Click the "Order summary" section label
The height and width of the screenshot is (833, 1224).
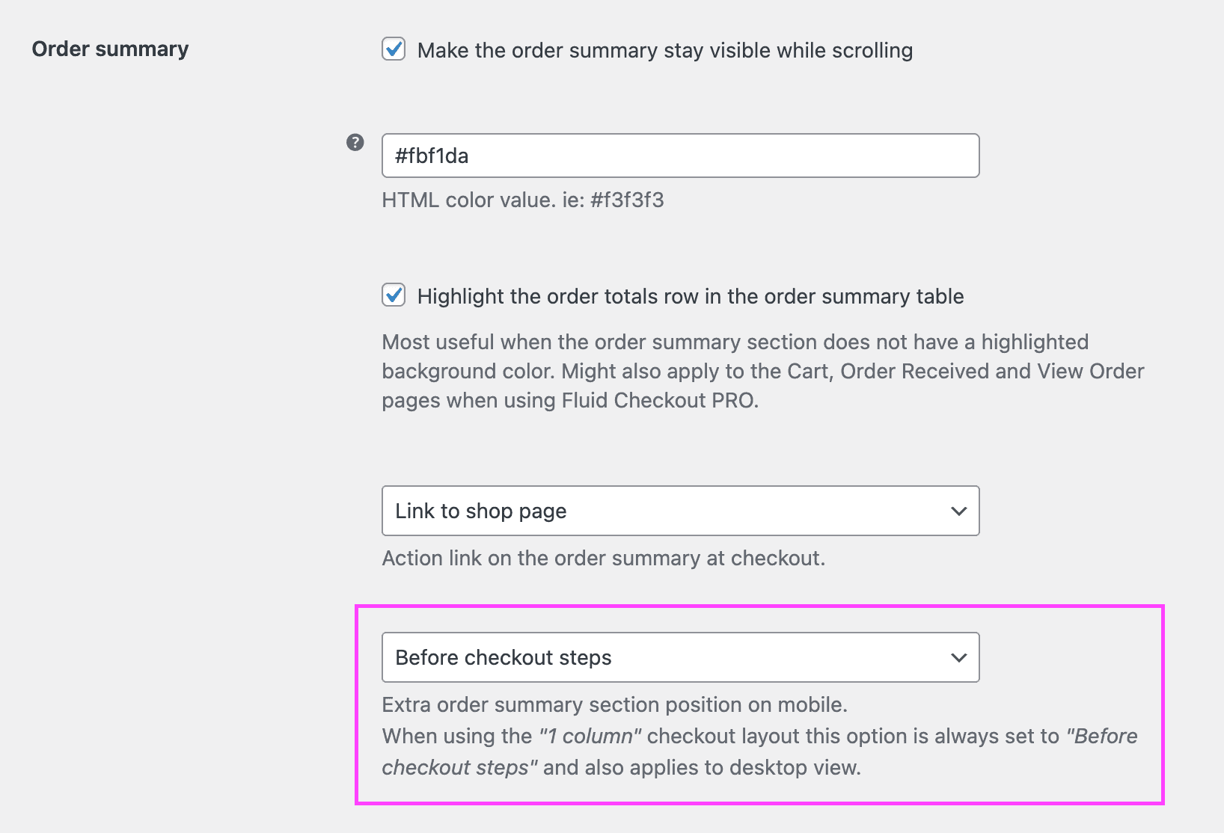point(109,49)
